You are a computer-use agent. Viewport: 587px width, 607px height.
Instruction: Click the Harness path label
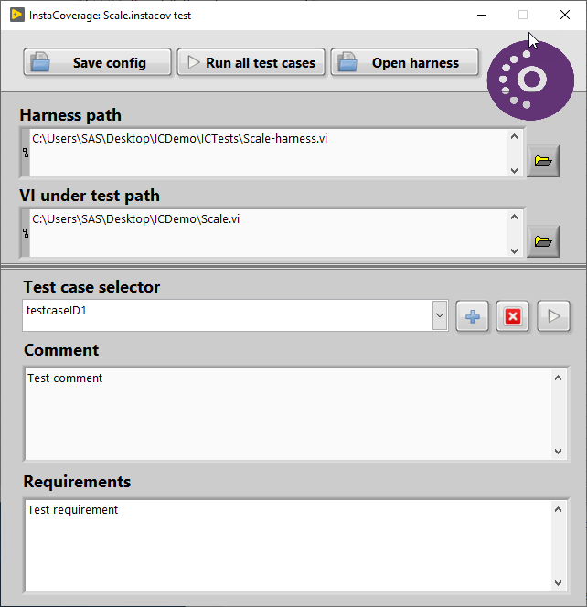70,115
